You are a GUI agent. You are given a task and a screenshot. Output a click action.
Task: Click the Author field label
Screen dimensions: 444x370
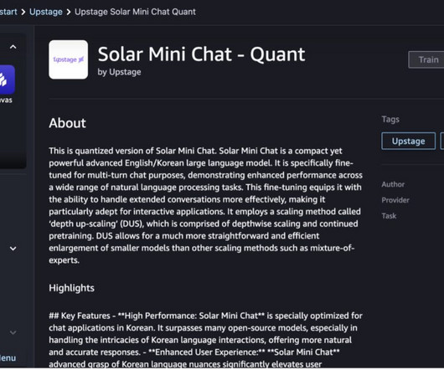click(393, 184)
